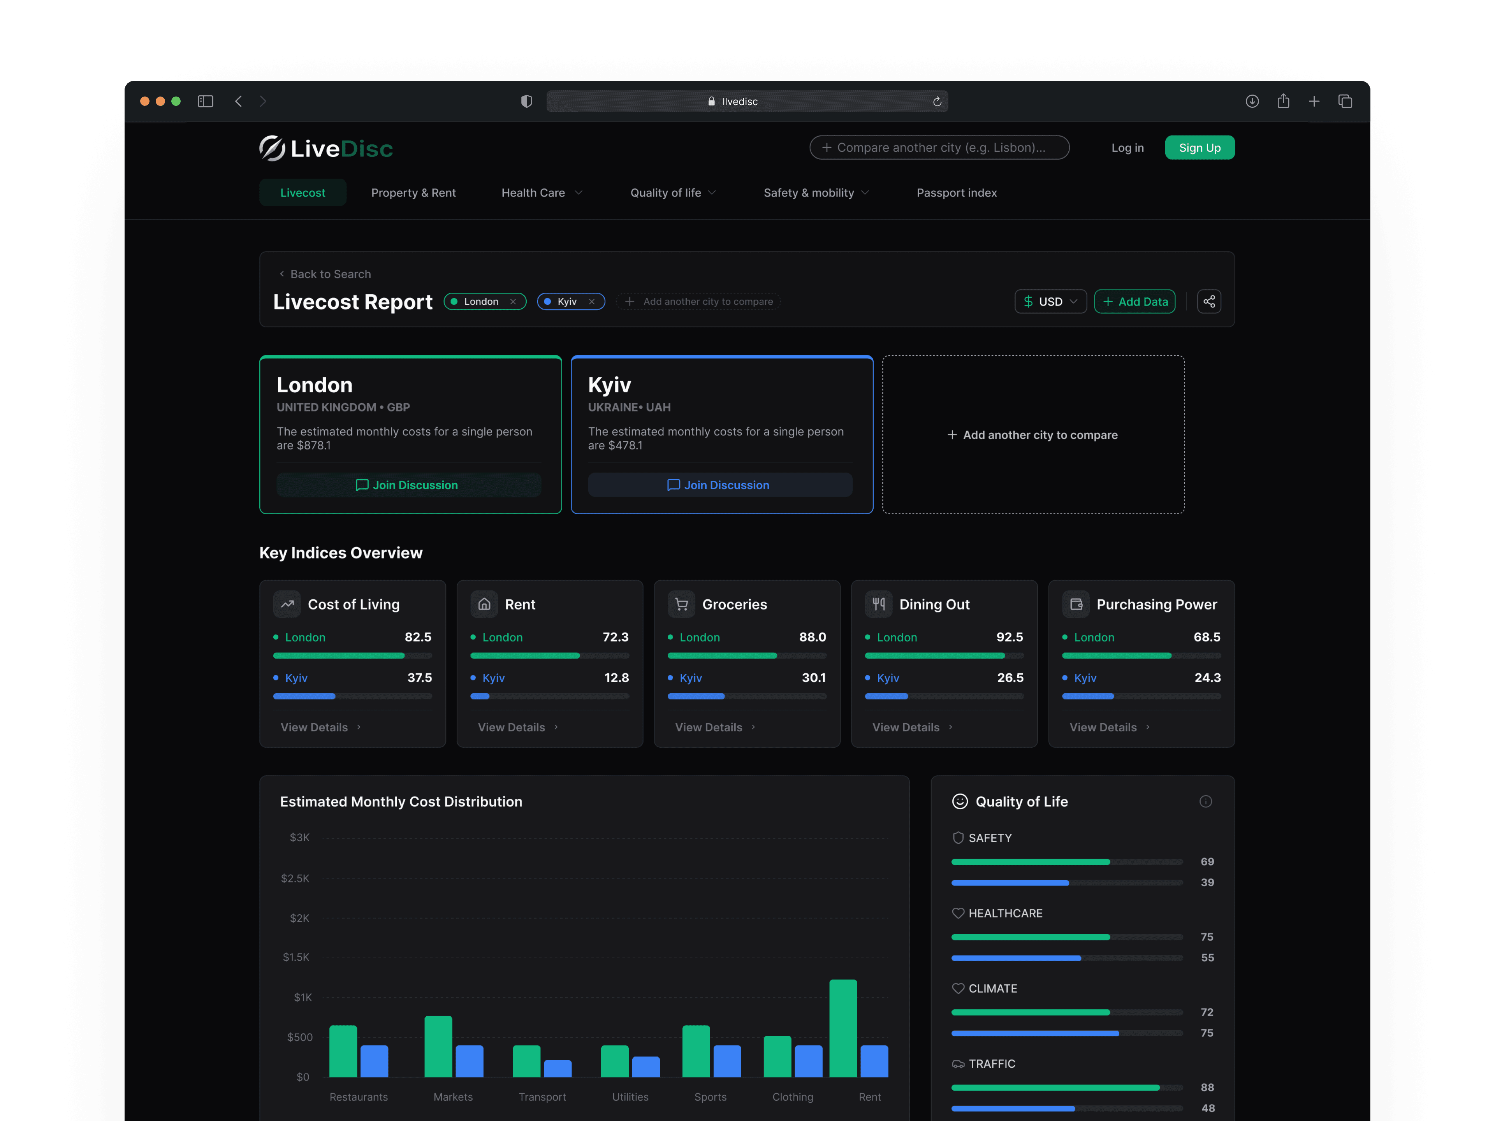Reload the page in address bar
The width and height of the screenshot is (1495, 1121).
(x=937, y=101)
